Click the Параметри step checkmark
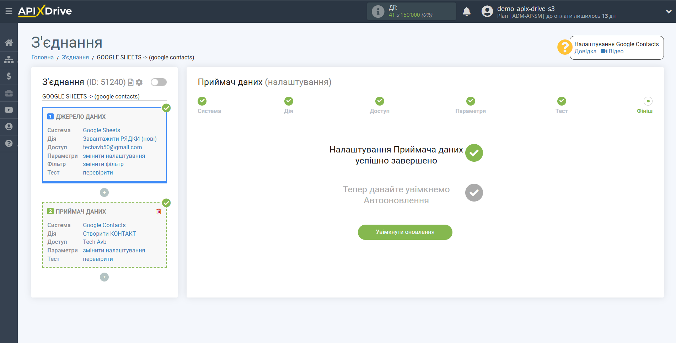Image resolution: width=676 pixels, height=343 pixels. click(471, 101)
